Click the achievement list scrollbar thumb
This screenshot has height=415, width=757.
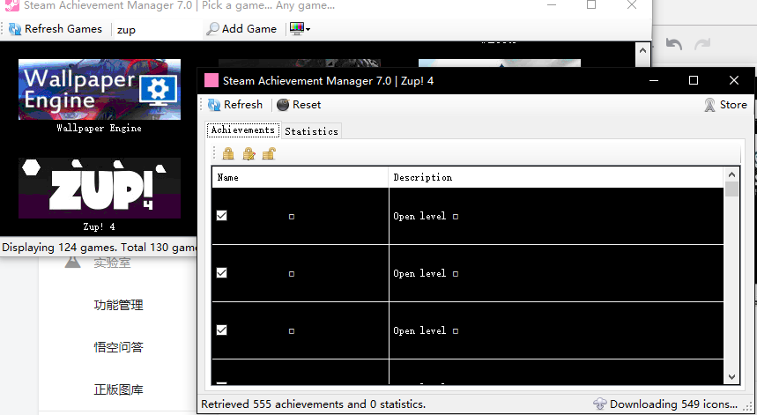click(731, 189)
